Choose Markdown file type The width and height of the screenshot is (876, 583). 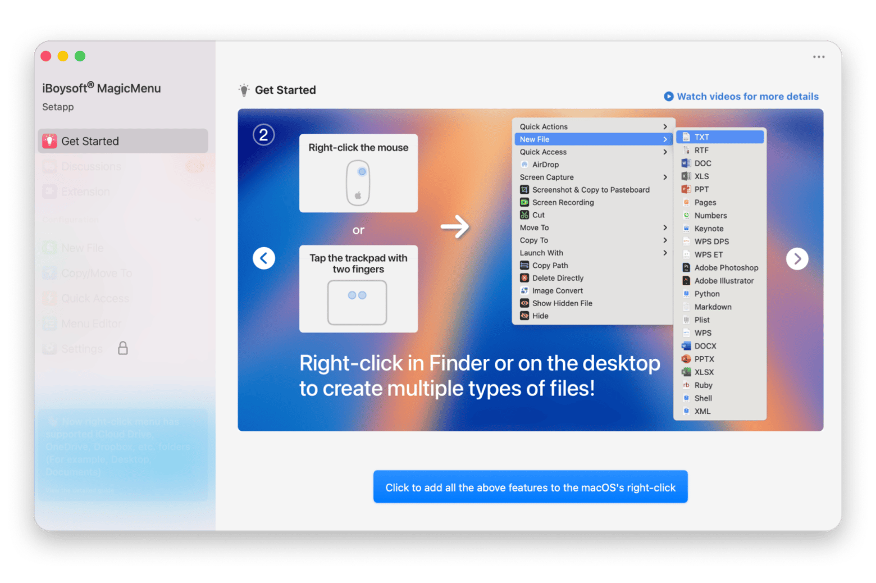pyautogui.click(x=720, y=307)
